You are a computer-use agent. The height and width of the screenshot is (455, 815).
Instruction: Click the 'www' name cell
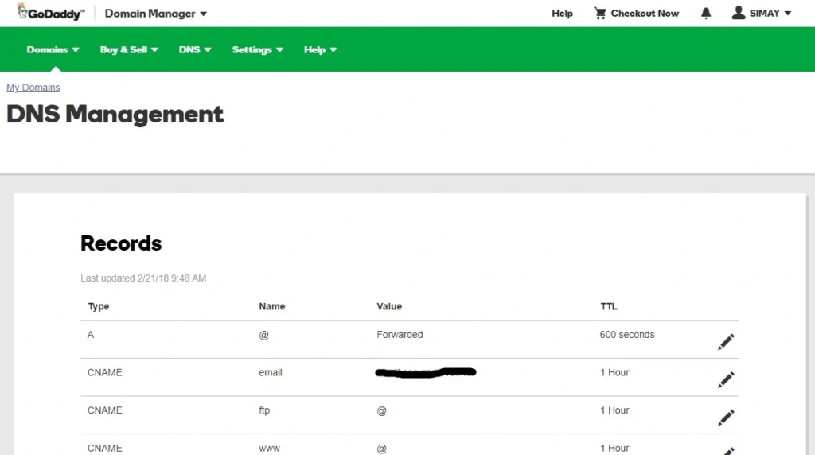pos(269,449)
